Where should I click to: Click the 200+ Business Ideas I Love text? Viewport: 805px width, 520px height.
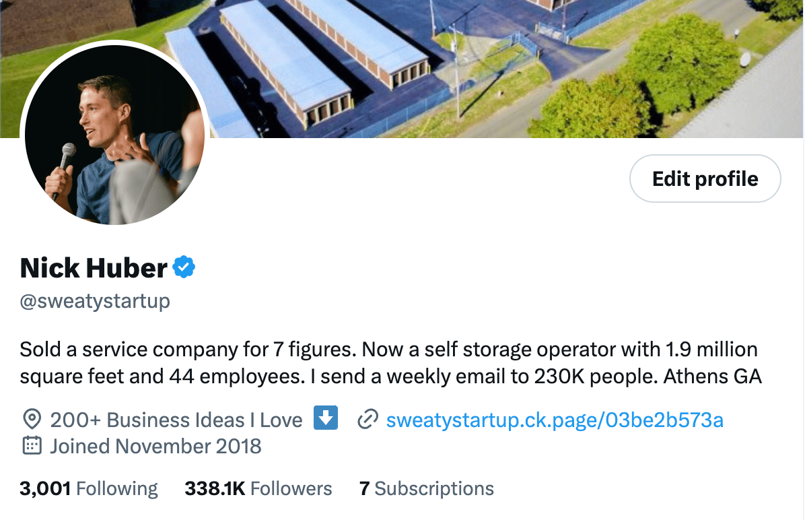(x=176, y=420)
